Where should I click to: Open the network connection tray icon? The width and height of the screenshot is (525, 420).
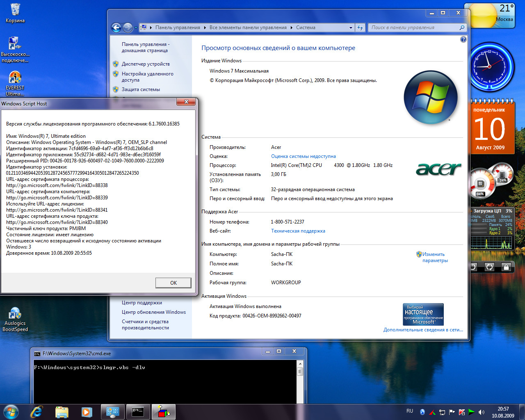(442, 412)
